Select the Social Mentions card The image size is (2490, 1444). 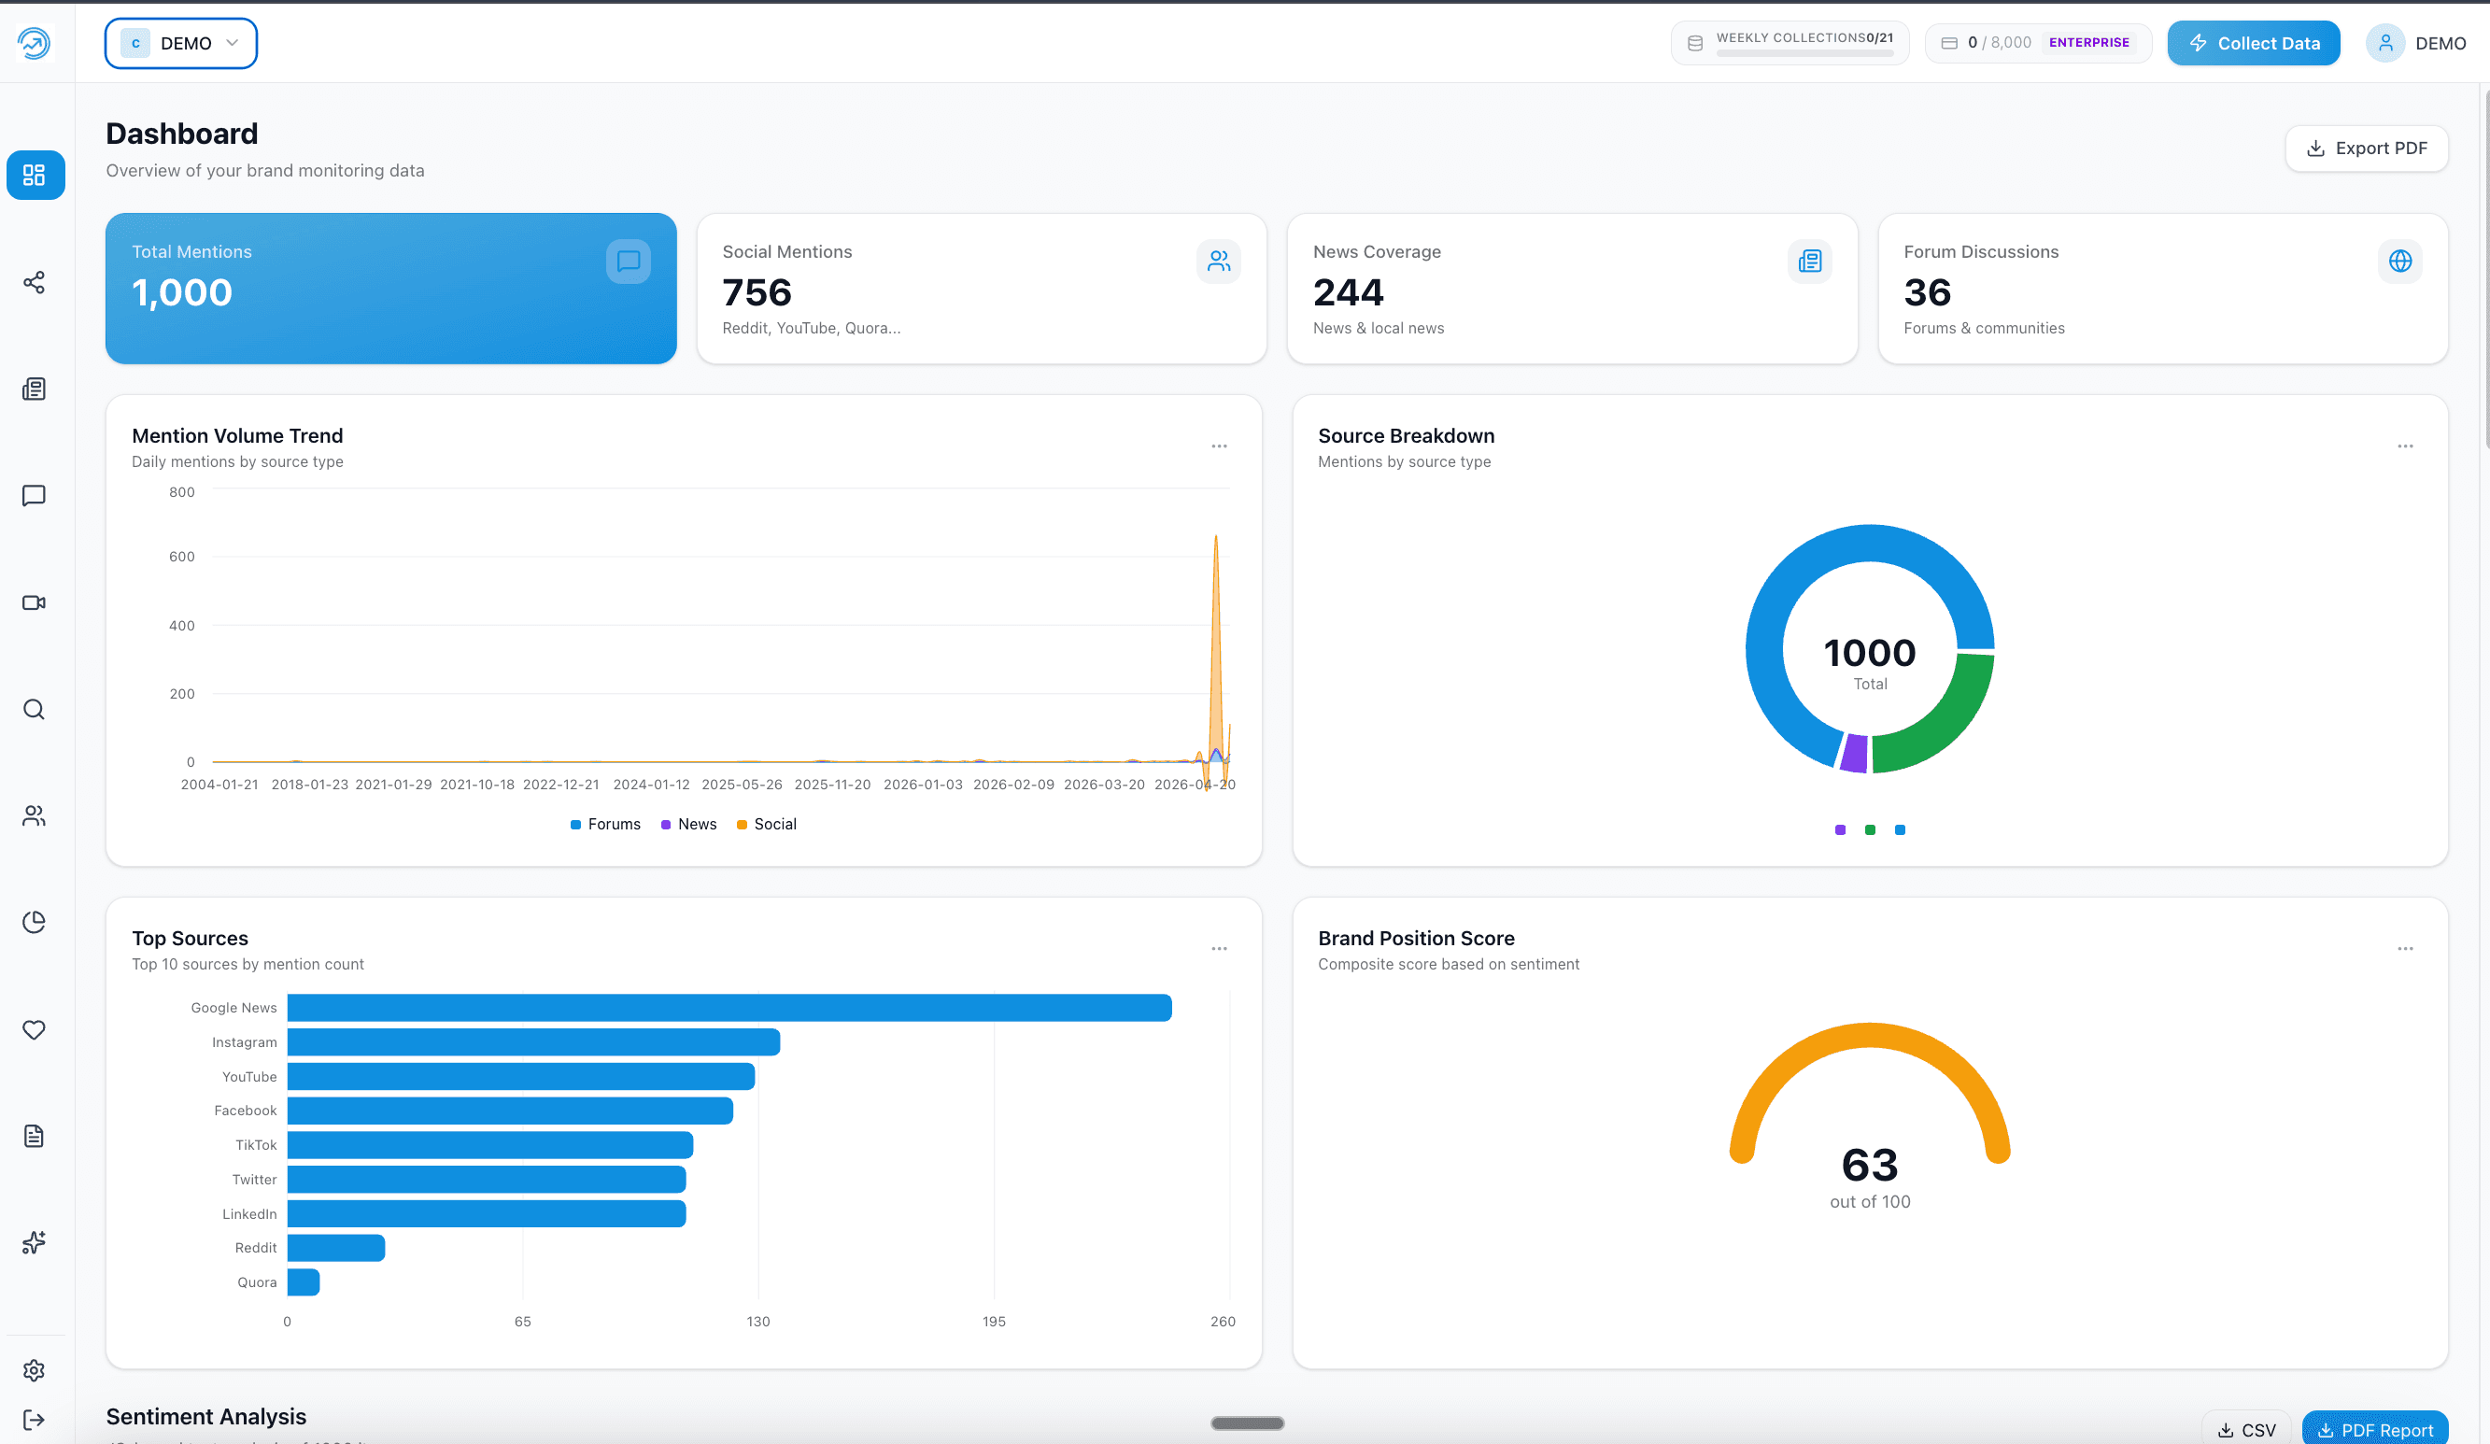tap(983, 289)
